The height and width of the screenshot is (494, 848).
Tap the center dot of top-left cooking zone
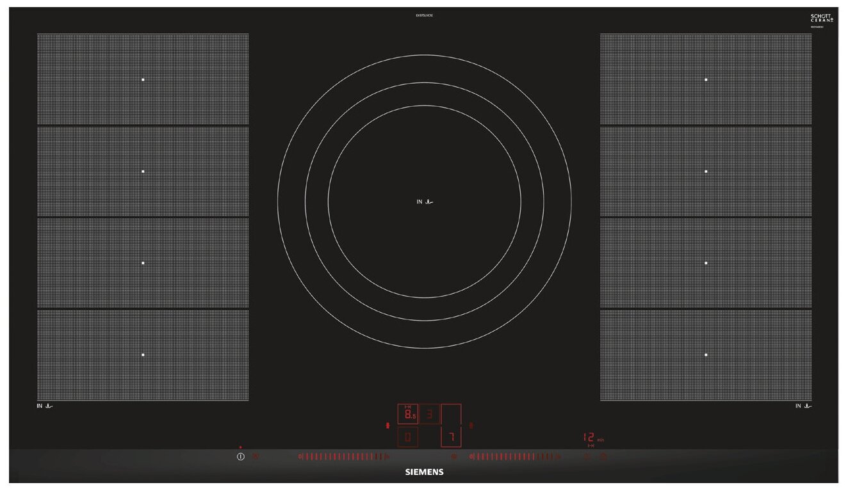143,79
